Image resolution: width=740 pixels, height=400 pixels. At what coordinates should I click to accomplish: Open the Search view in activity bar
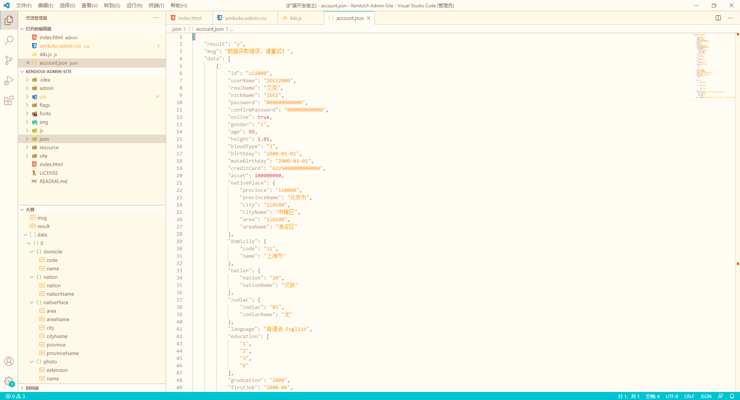9,40
